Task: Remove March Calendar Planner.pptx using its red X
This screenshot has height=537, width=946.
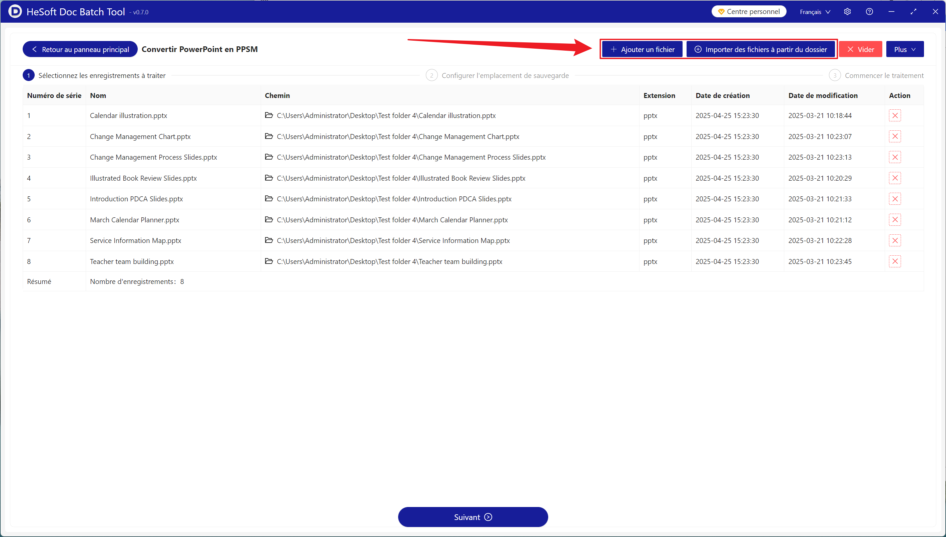Action: (895, 220)
